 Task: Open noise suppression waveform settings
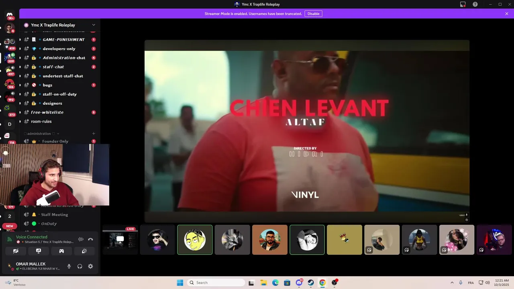click(81, 239)
